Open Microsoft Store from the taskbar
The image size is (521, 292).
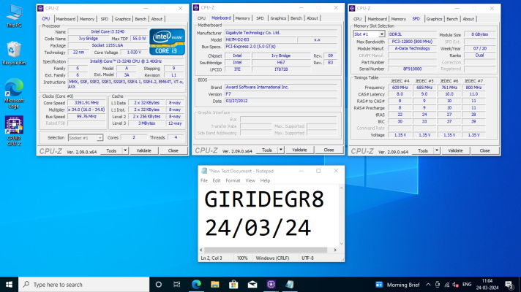(233, 285)
